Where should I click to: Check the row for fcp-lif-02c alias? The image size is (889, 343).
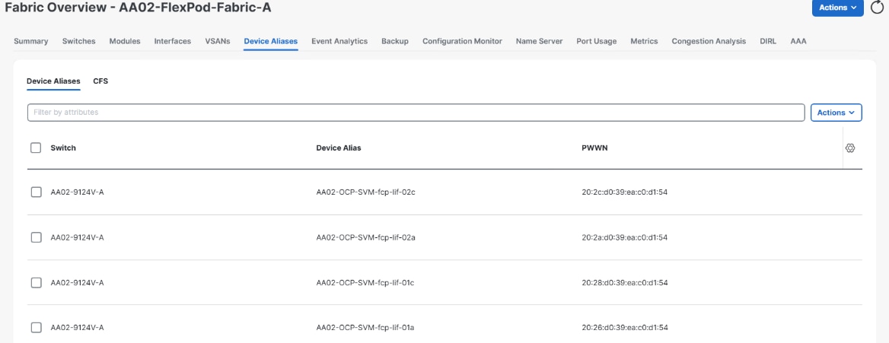pyautogui.click(x=37, y=192)
